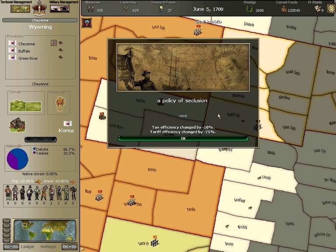The width and height of the screenshot is (336, 252).
Task: Click the Immi growth arrow icon
Action: point(73,182)
